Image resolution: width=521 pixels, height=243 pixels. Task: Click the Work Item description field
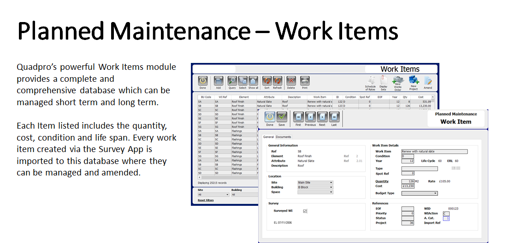coord(434,152)
